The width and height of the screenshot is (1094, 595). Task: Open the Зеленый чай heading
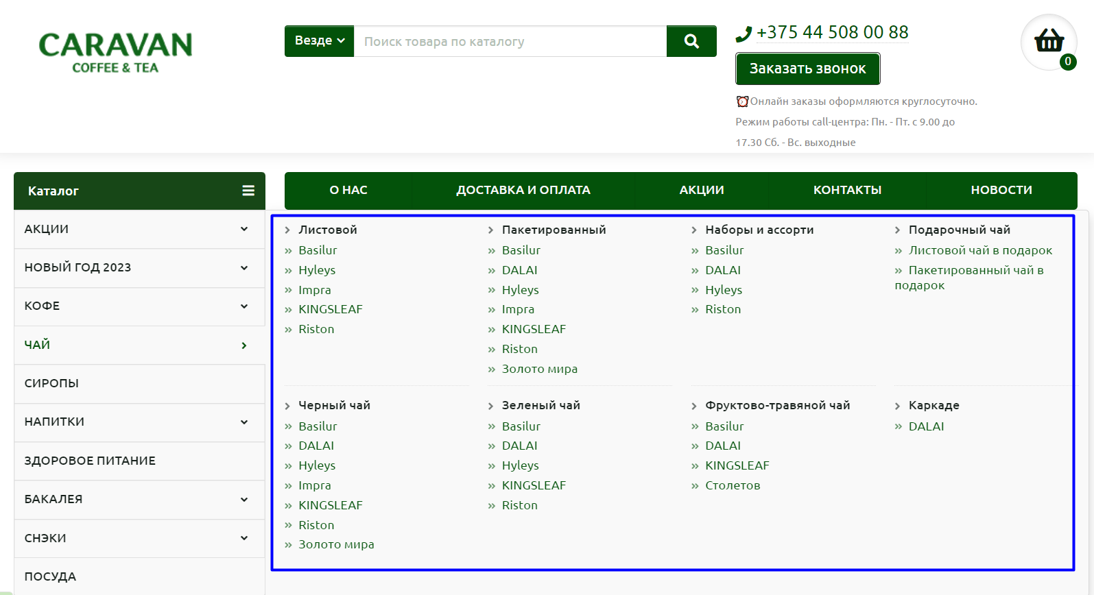541,405
